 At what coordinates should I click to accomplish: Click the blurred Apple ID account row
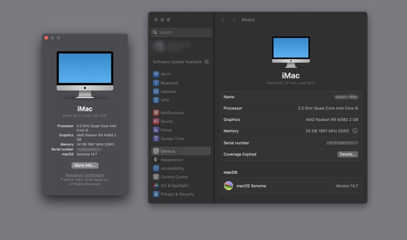(181, 46)
